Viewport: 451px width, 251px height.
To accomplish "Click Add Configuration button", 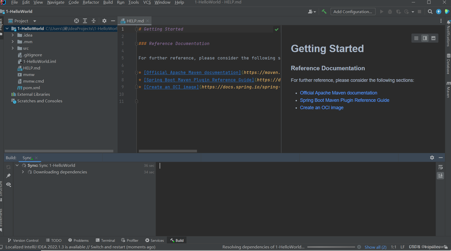I will 353,12.
